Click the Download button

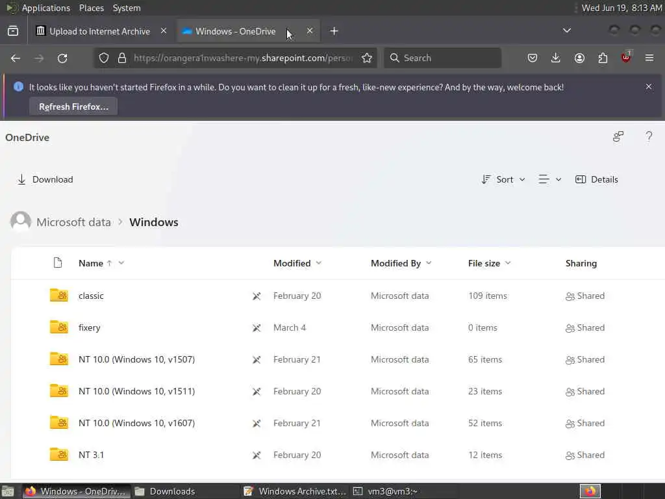point(45,179)
